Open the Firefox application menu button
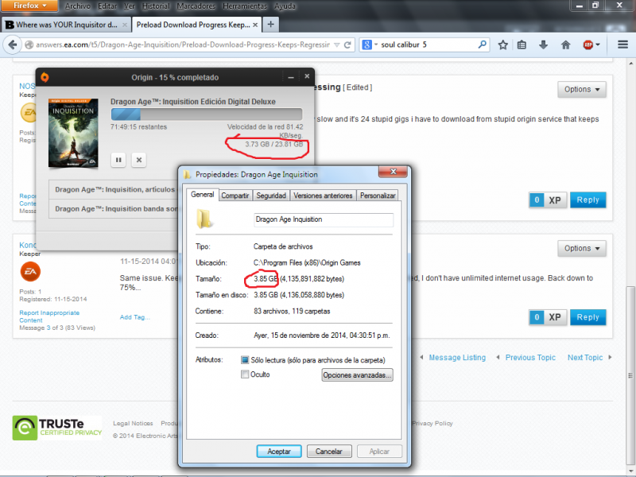636x477 pixels. (29, 6)
